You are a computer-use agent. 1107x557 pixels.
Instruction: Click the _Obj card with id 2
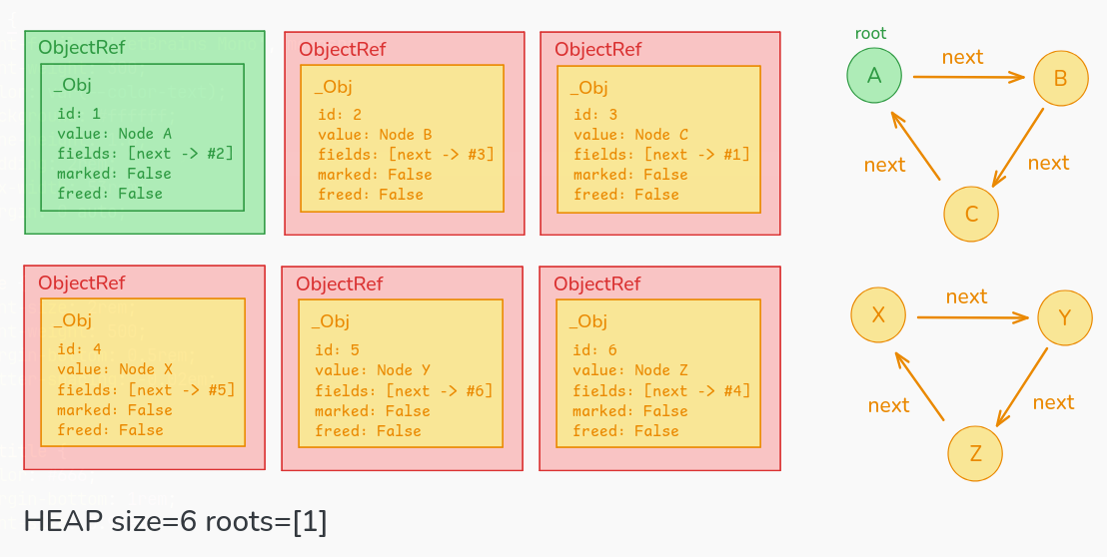pyautogui.click(x=402, y=138)
